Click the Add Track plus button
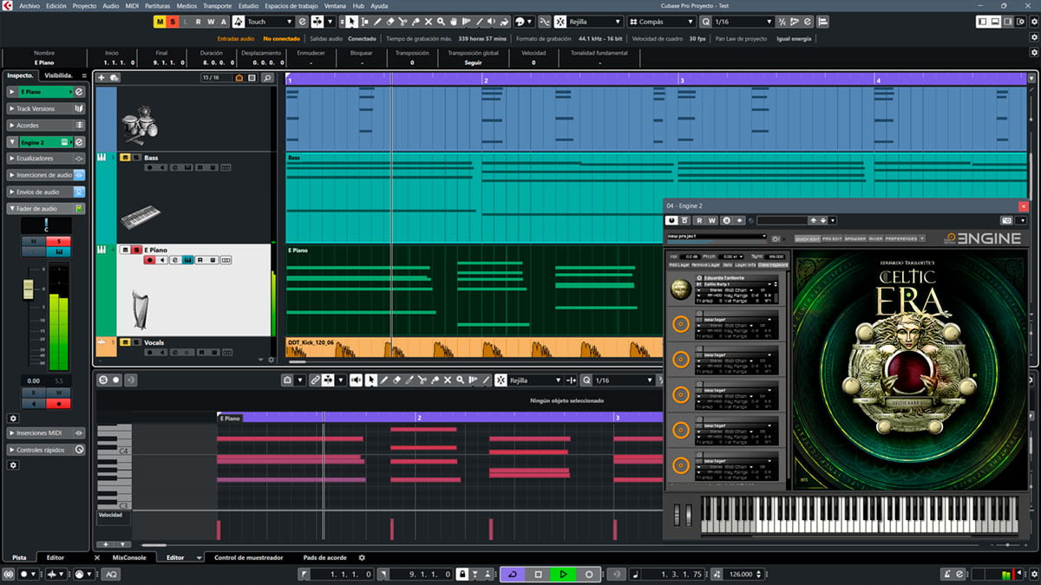Image resolution: width=1041 pixels, height=585 pixels. coord(102,78)
